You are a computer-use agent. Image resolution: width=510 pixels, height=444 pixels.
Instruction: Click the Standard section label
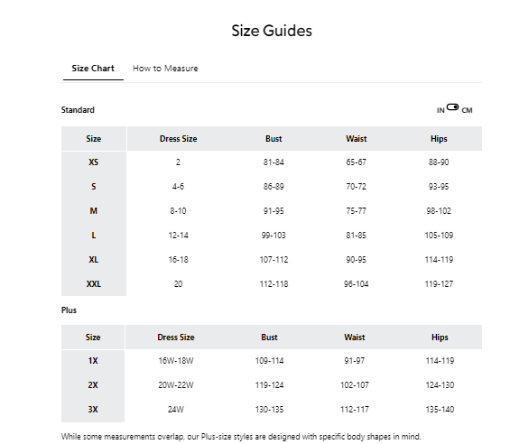pos(78,110)
